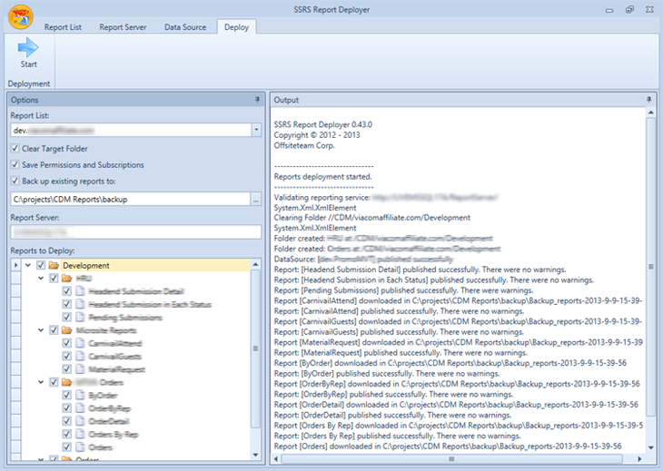663x471 pixels.
Task: Uncheck the HRU folder checkbox
Action: pyautogui.click(x=54, y=279)
